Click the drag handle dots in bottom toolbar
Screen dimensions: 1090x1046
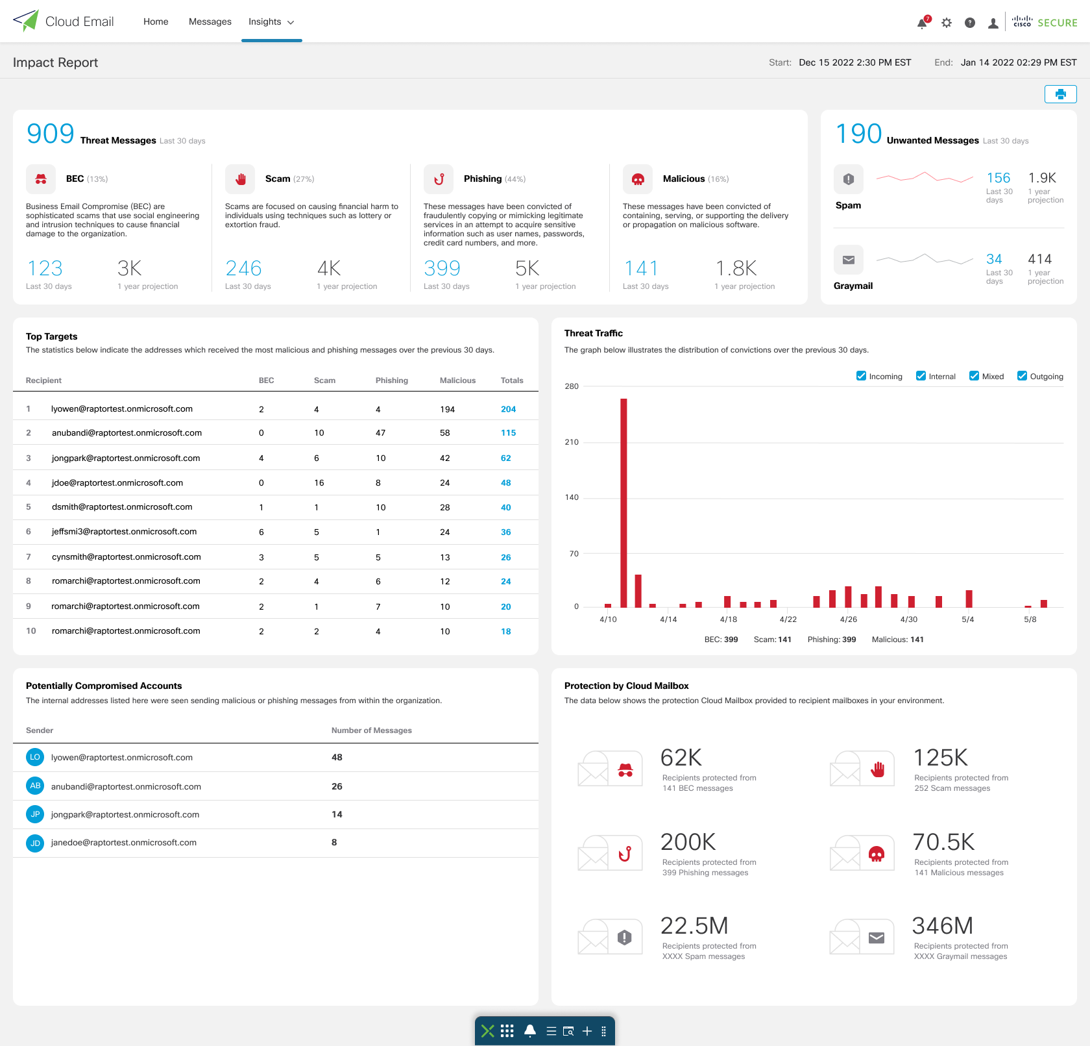click(x=603, y=1031)
